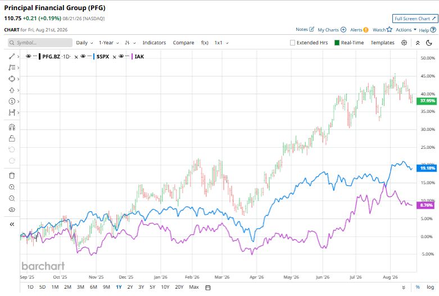The height and width of the screenshot is (296, 439).
Task: Select the trend line drawing tool
Action: [11, 57]
